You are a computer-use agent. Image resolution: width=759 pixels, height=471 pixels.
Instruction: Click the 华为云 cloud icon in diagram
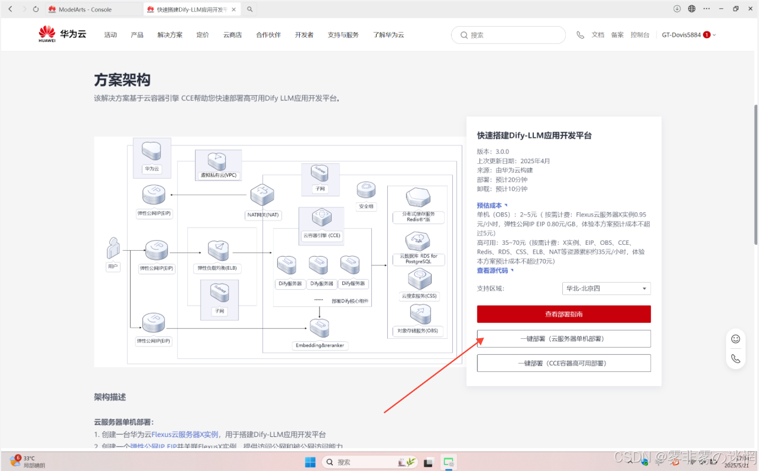tap(151, 151)
